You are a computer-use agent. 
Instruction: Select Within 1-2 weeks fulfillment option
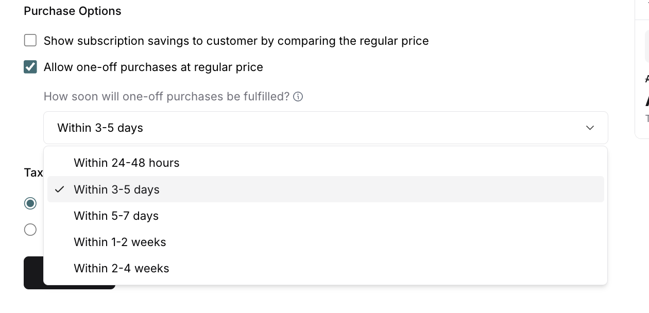tap(120, 242)
